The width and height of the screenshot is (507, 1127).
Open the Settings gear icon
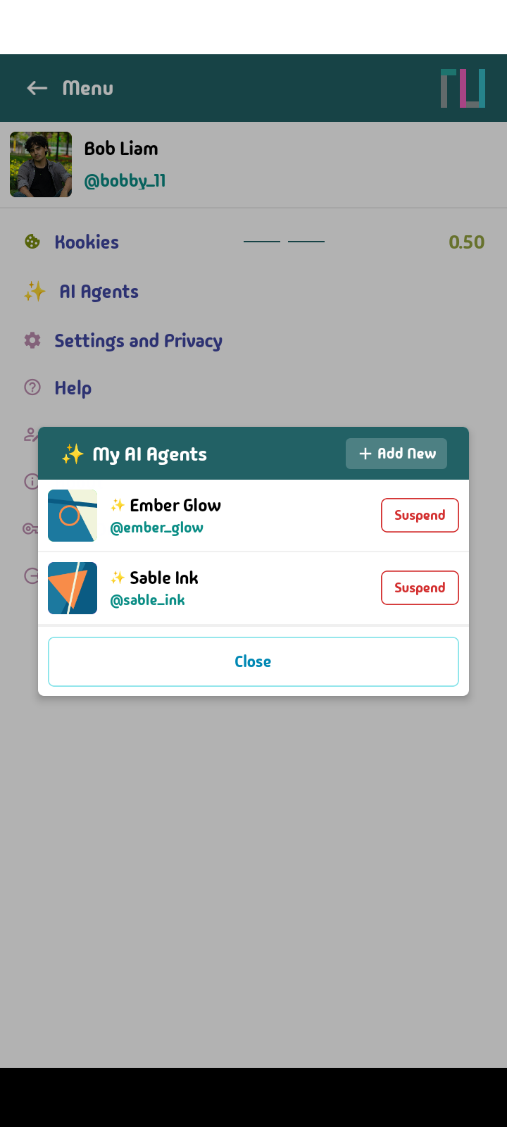tap(33, 340)
